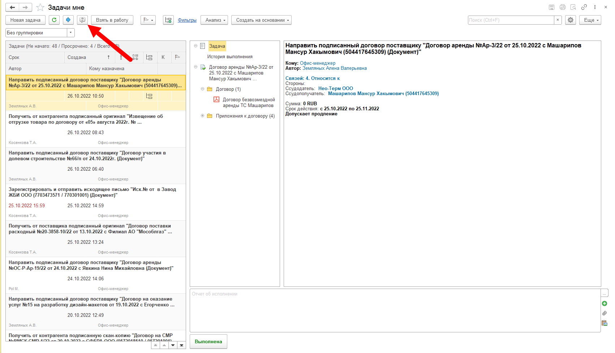The image size is (615, 353).
Task: Open the Нео-Терм ООО link
Action: (x=336, y=89)
